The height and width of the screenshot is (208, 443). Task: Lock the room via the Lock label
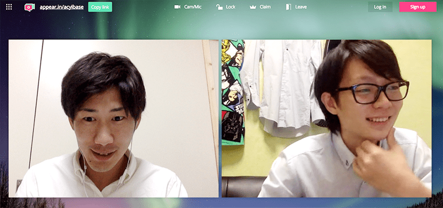(x=230, y=7)
